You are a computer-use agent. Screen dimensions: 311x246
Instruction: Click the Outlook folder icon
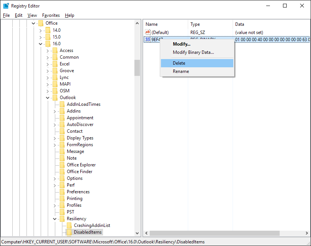[x=55, y=98]
